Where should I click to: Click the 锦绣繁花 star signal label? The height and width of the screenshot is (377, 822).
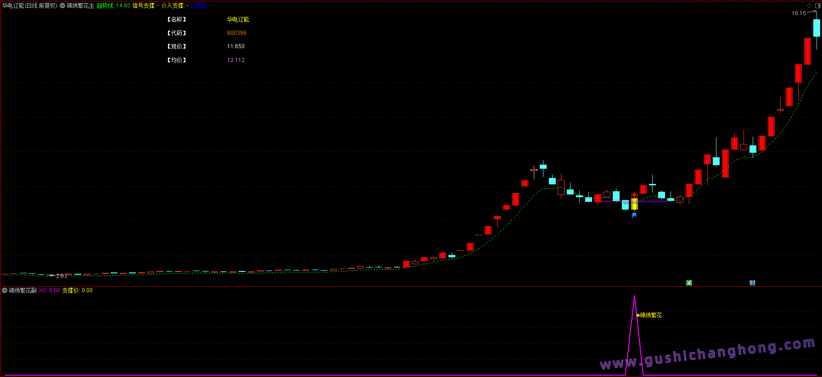pos(649,315)
